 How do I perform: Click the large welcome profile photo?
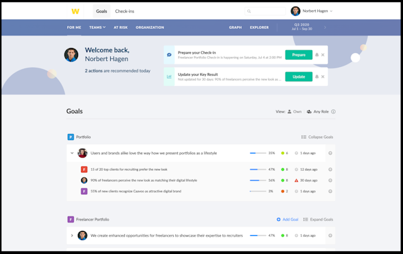click(x=71, y=55)
